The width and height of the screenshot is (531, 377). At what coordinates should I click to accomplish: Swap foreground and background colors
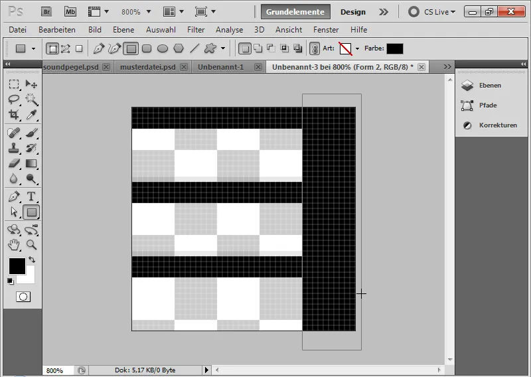click(x=32, y=260)
